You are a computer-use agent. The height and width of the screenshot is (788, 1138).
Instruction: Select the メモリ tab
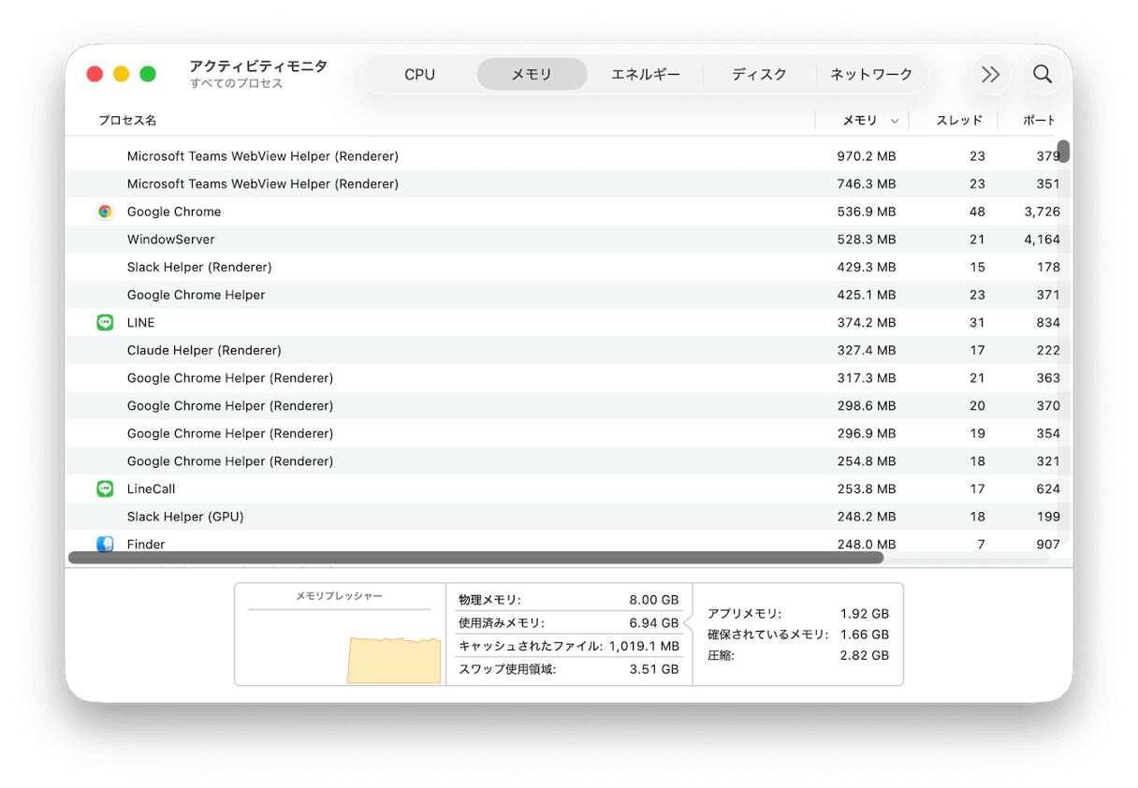tap(532, 74)
